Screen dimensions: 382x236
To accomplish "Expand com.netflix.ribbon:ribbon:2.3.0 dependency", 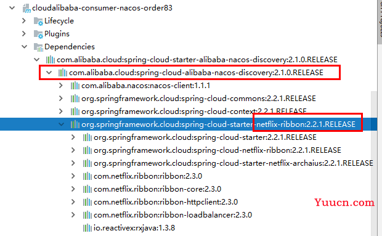I will click(73, 176).
